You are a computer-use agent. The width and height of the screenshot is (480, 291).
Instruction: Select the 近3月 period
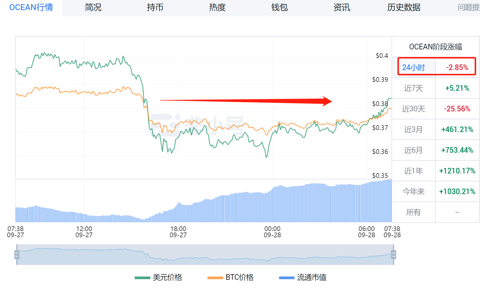413,129
